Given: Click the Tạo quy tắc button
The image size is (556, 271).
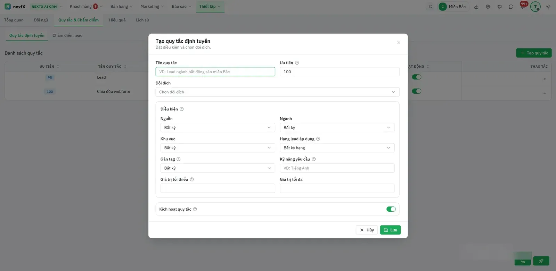Looking at the screenshot, I should (534, 53).
